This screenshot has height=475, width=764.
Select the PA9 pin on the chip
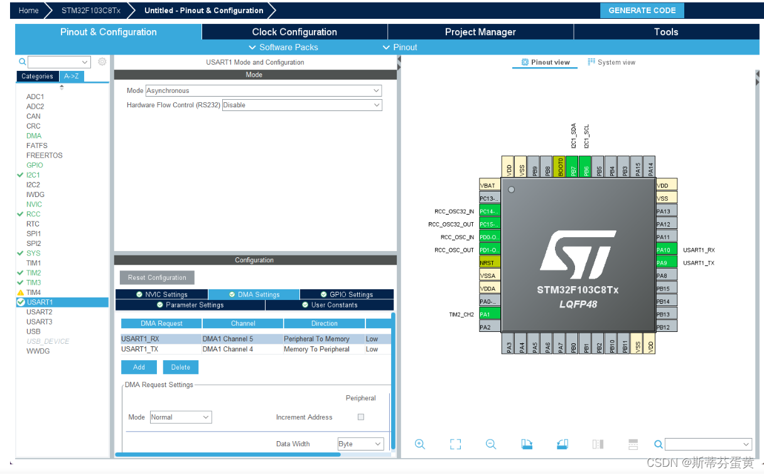click(x=666, y=263)
